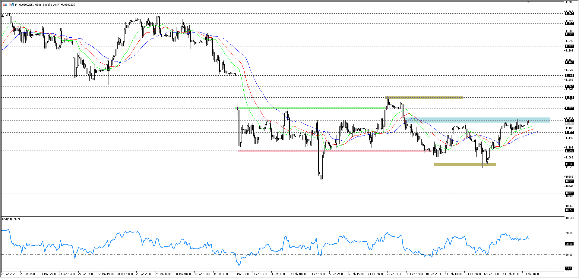Image resolution: width=579 pixels, height=278 pixels.
Task: Click the 11620 price level label
Action: (569, 23)
